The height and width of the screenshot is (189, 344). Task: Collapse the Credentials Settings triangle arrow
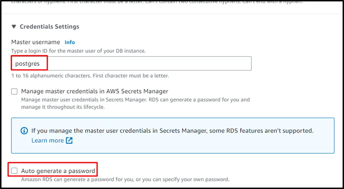click(x=14, y=27)
